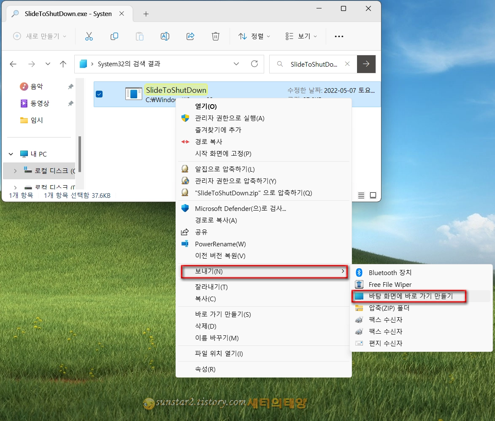Submit the search with the arrow button

(x=366, y=64)
